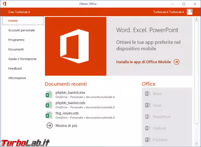
Task: Click TurboLab.it TurboLab.it account name
Action: [x=169, y=12]
